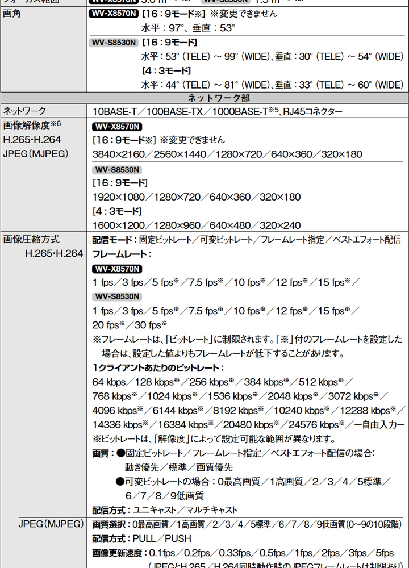
Task: Click WV-S8530N badge in the 画像解像度 row
Action: click(x=118, y=169)
